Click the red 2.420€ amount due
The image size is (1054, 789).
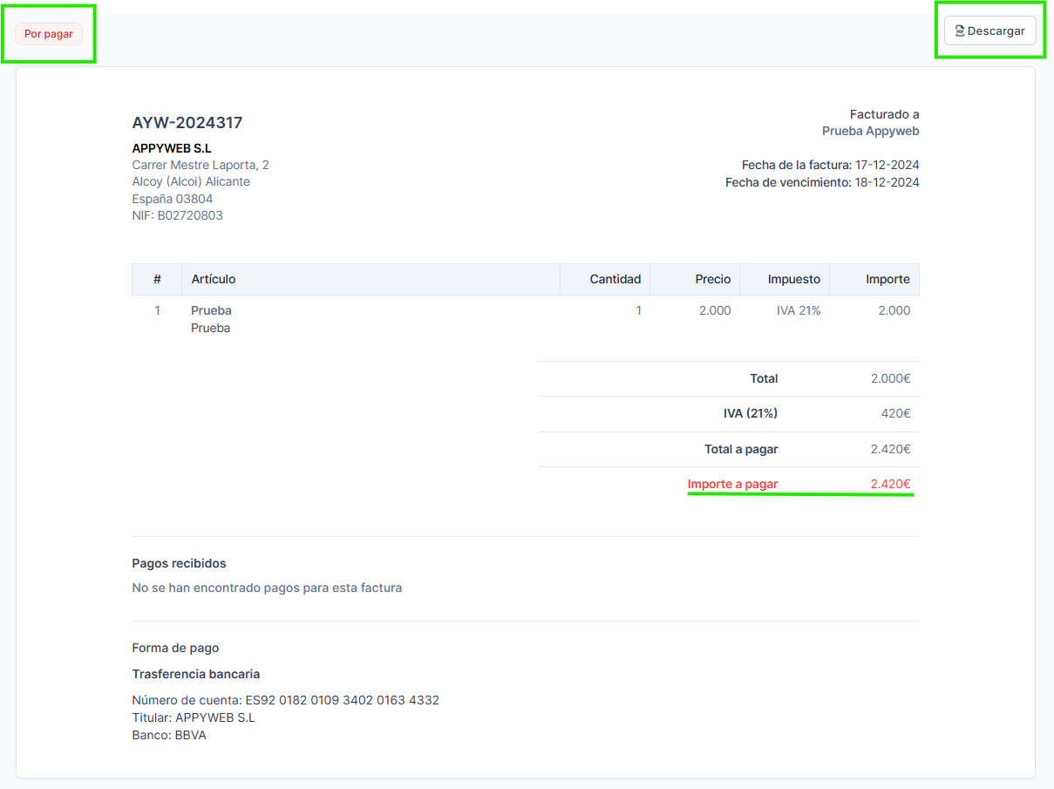(x=890, y=484)
